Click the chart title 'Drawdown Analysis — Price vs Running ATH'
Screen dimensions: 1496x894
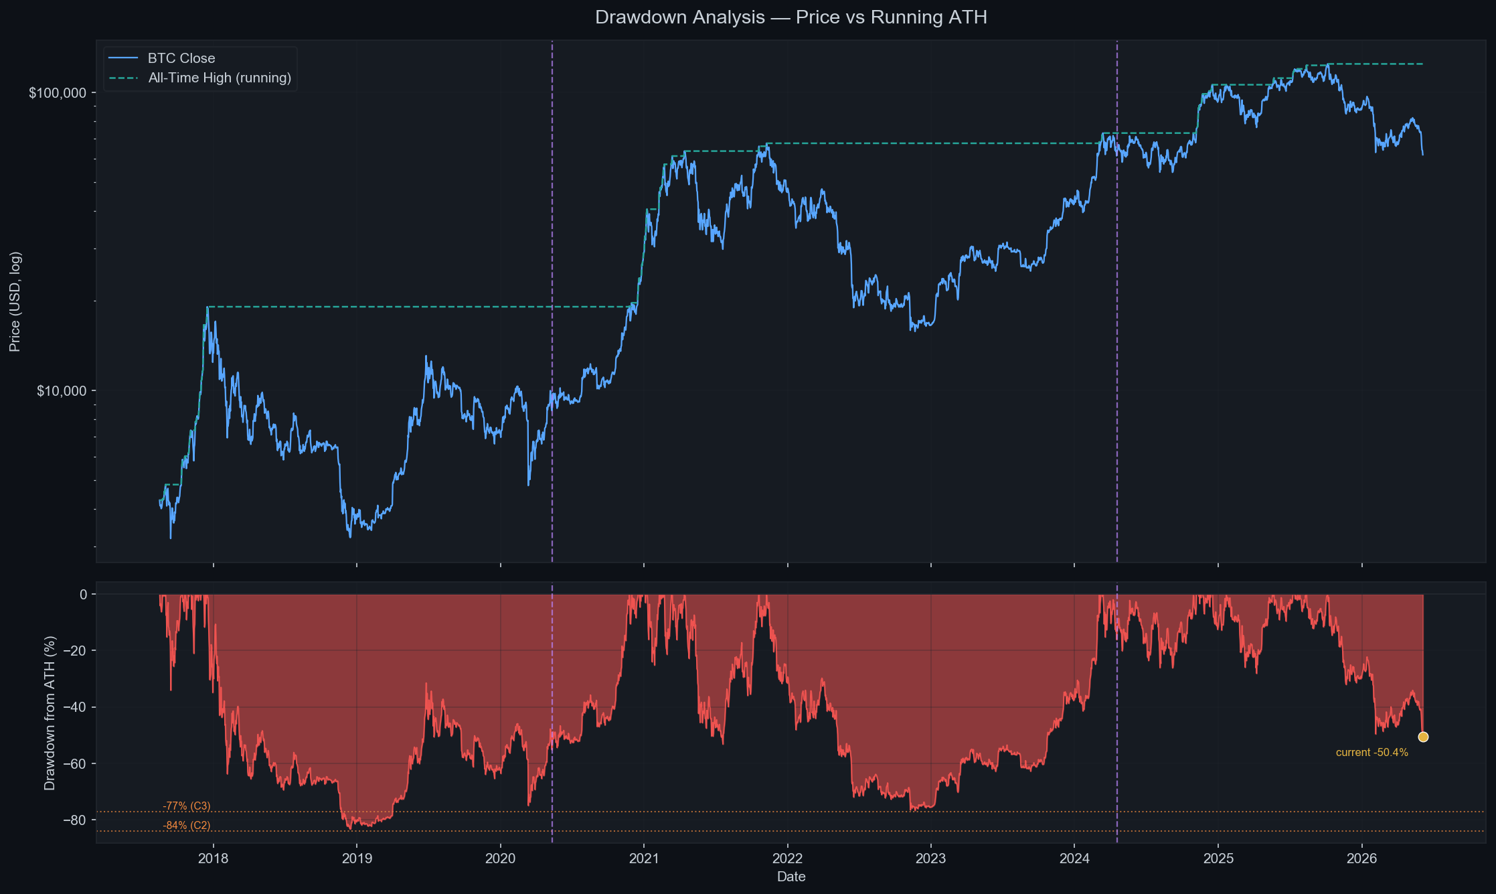[x=791, y=17]
